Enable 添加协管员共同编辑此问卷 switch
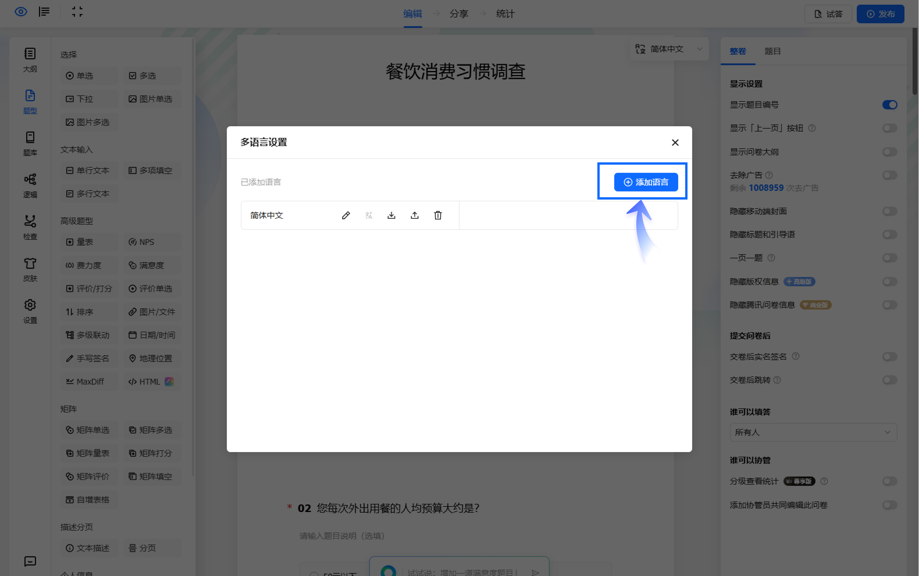 [890, 505]
